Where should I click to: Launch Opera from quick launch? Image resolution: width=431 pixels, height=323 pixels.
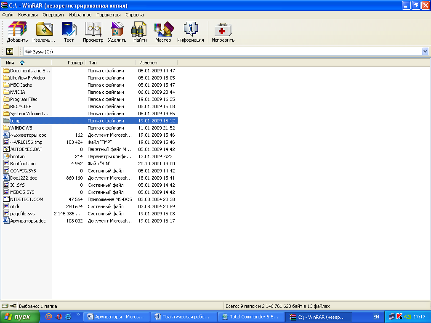(x=59, y=317)
